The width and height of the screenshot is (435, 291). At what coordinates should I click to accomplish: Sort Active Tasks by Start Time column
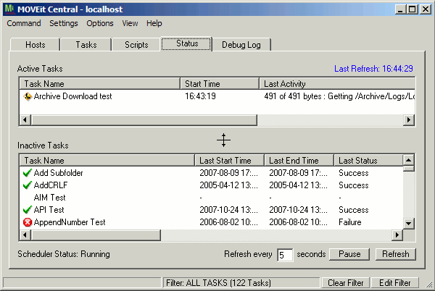coord(220,84)
